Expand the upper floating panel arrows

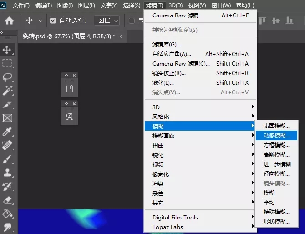(66, 76)
